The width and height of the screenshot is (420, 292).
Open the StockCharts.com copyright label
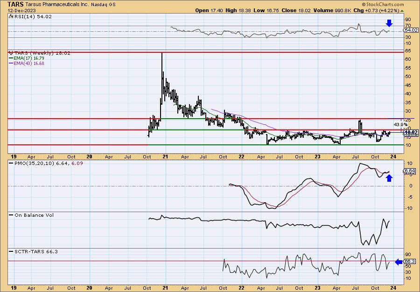click(383, 4)
